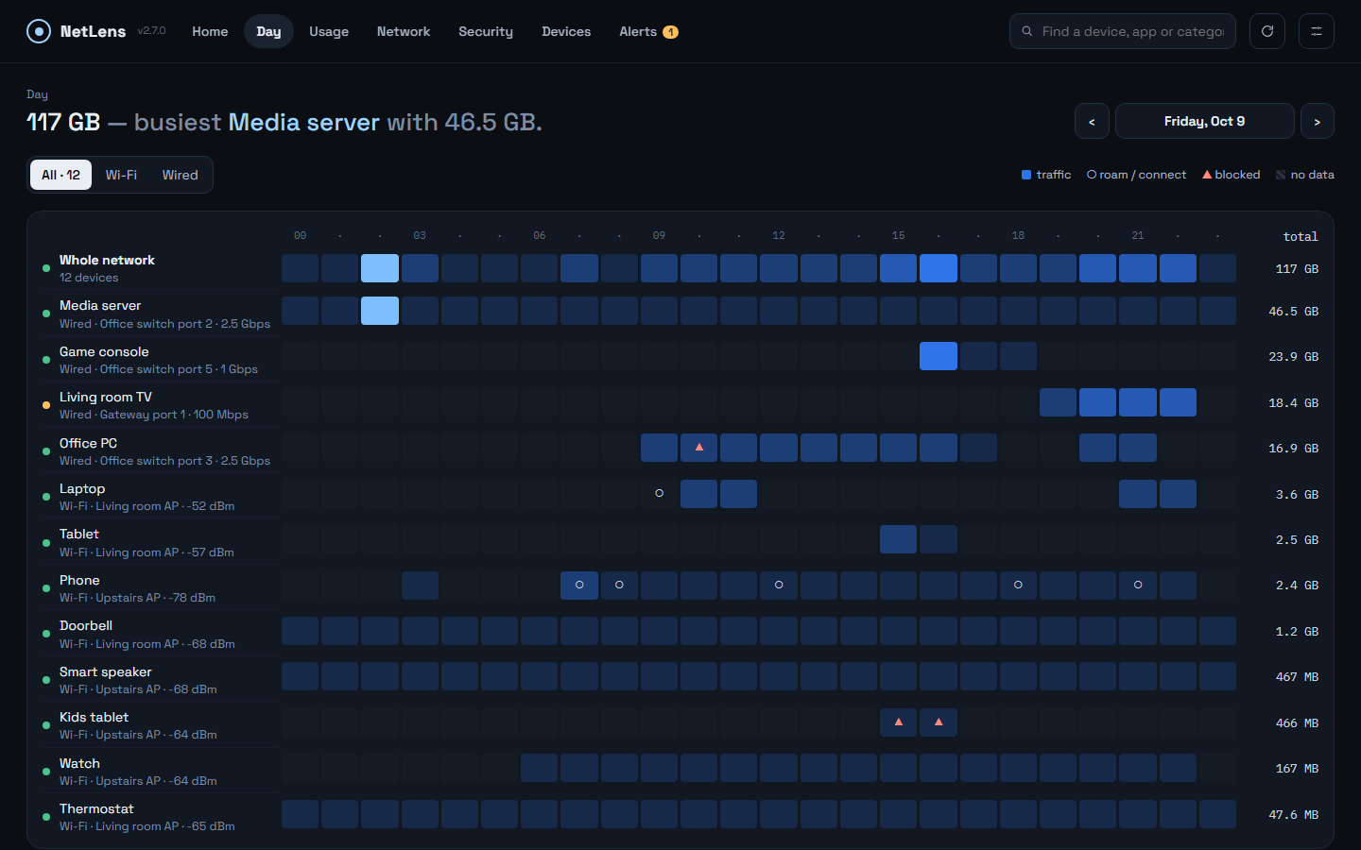Screen dimensions: 1361x850
Task: Click blocked triangle in Office PC row
Action: tap(699, 448)
